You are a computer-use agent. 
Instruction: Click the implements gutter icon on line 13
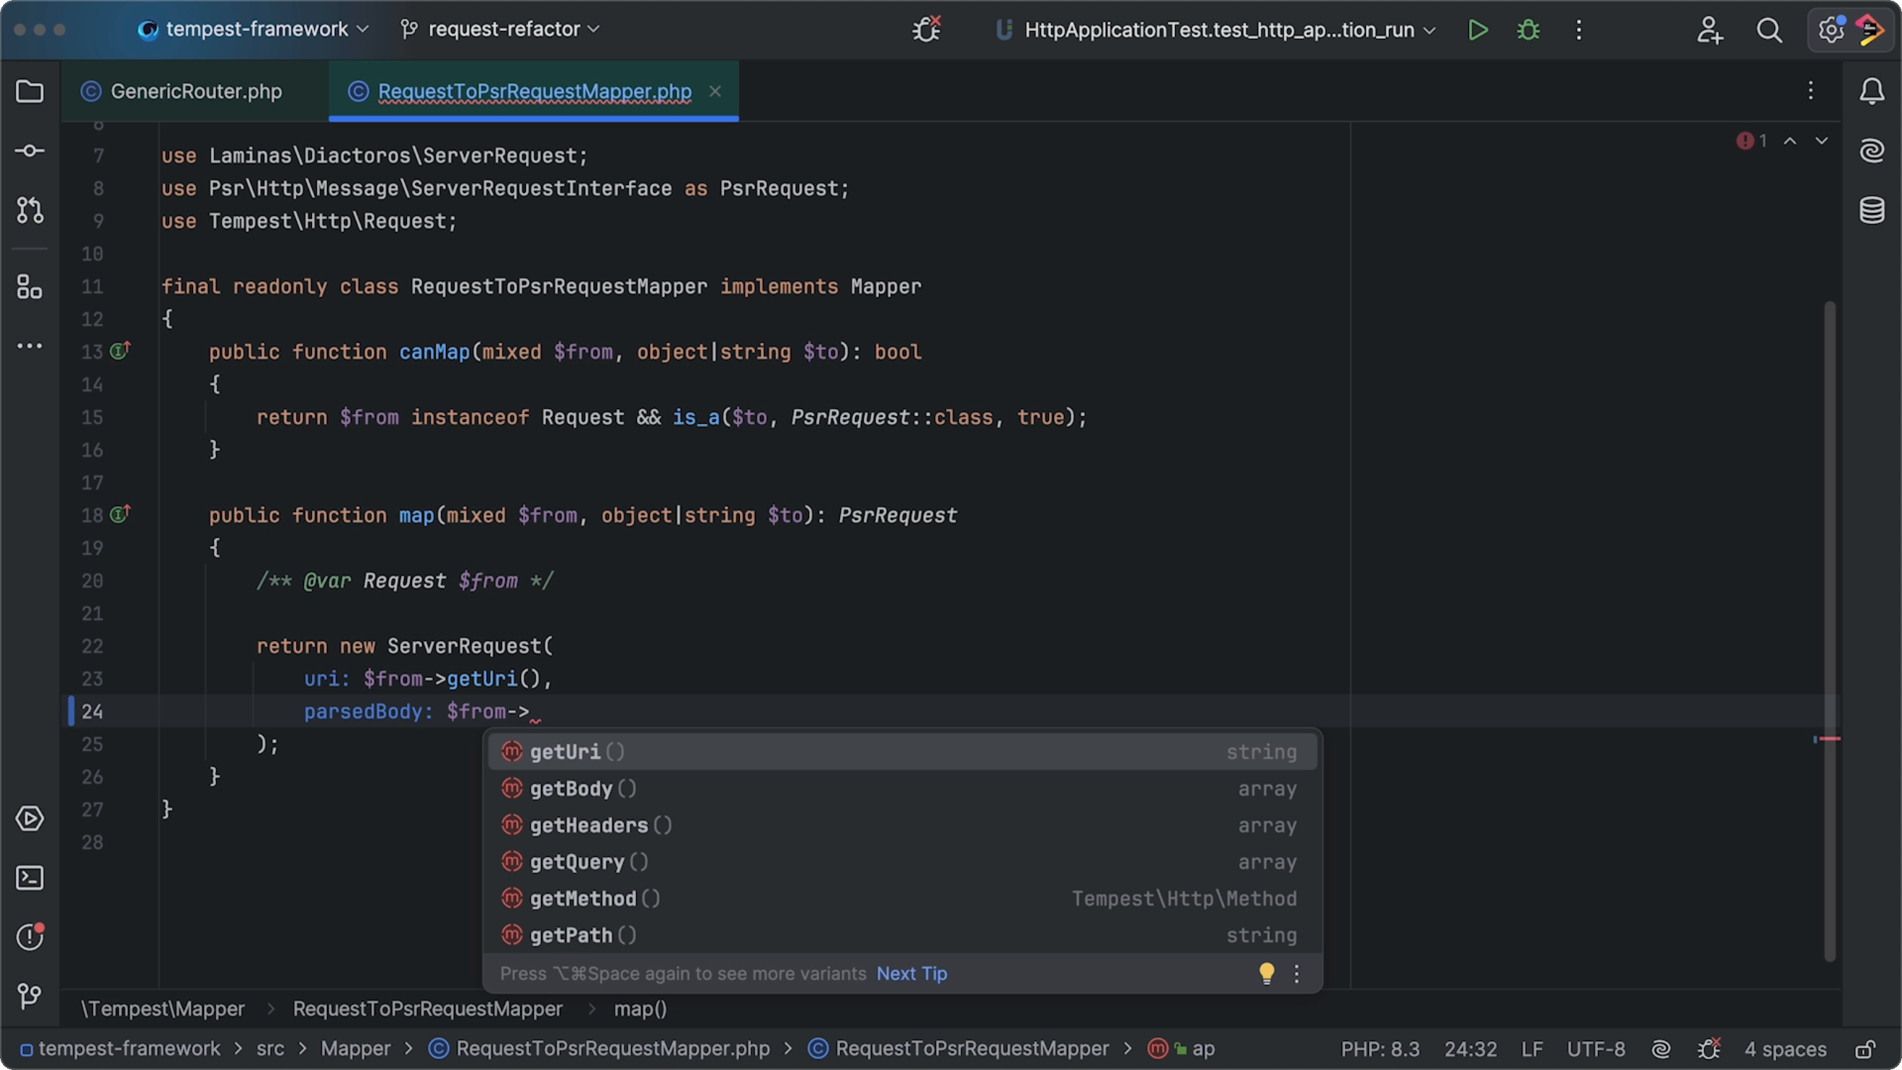[x=120, y=351]
